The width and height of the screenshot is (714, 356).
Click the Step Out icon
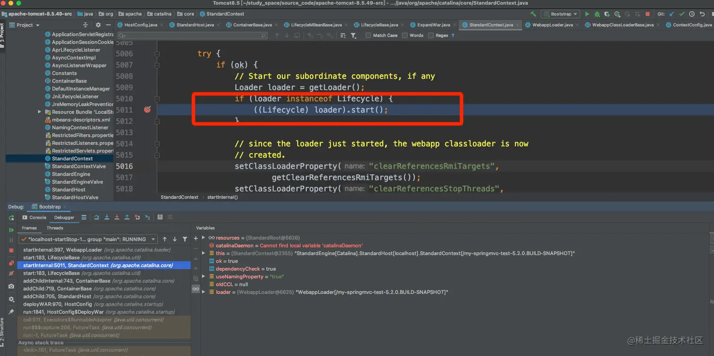127,217
